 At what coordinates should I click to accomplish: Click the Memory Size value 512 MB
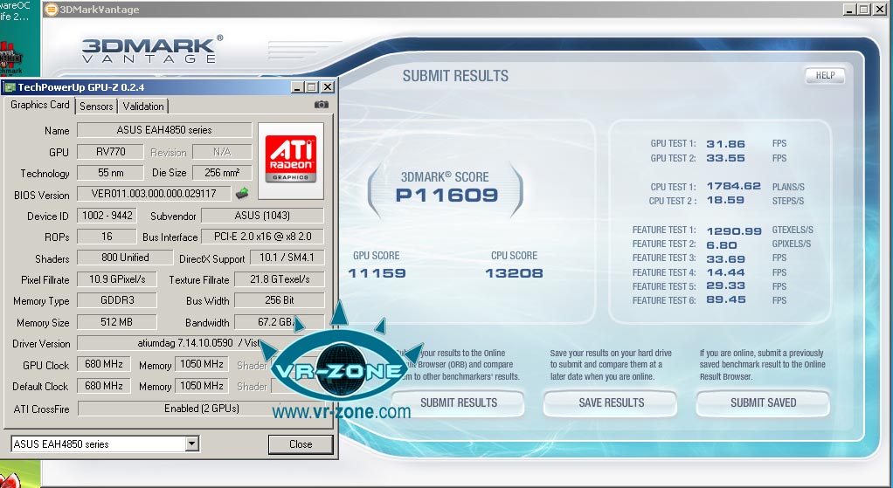[x=117, y=322]
